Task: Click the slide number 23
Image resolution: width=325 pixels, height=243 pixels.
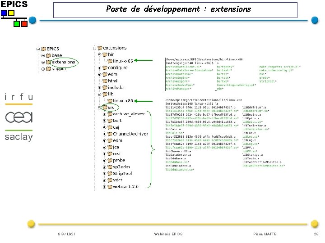Action: (x=316, y=234)
